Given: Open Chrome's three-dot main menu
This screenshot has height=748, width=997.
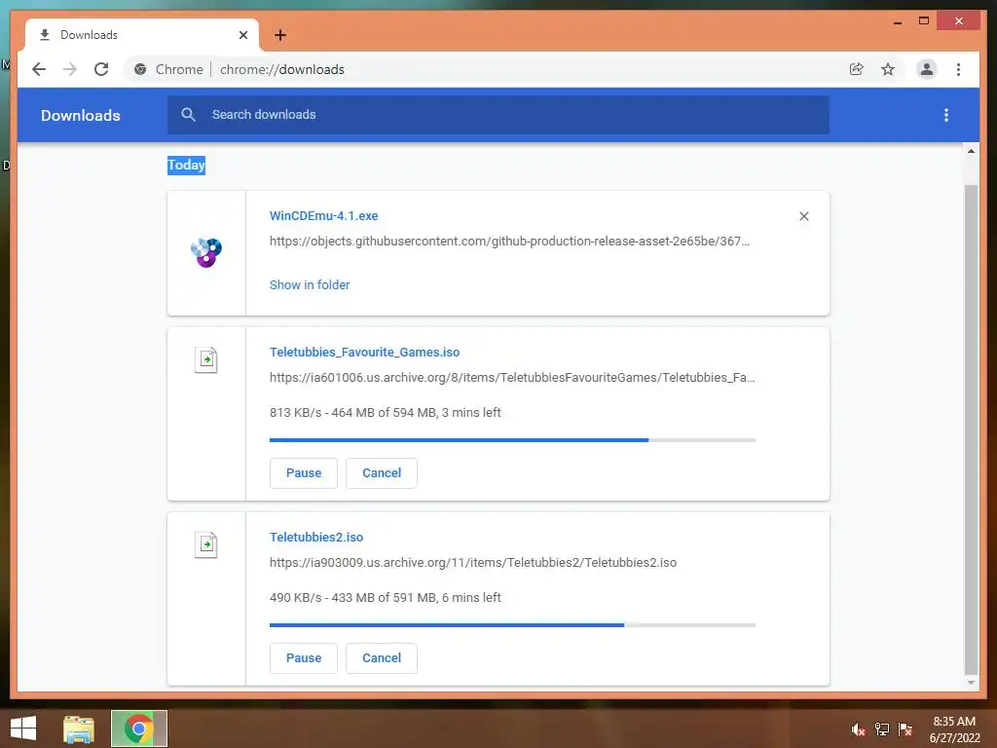Looking at the screenshot, I should coord(958,69).
